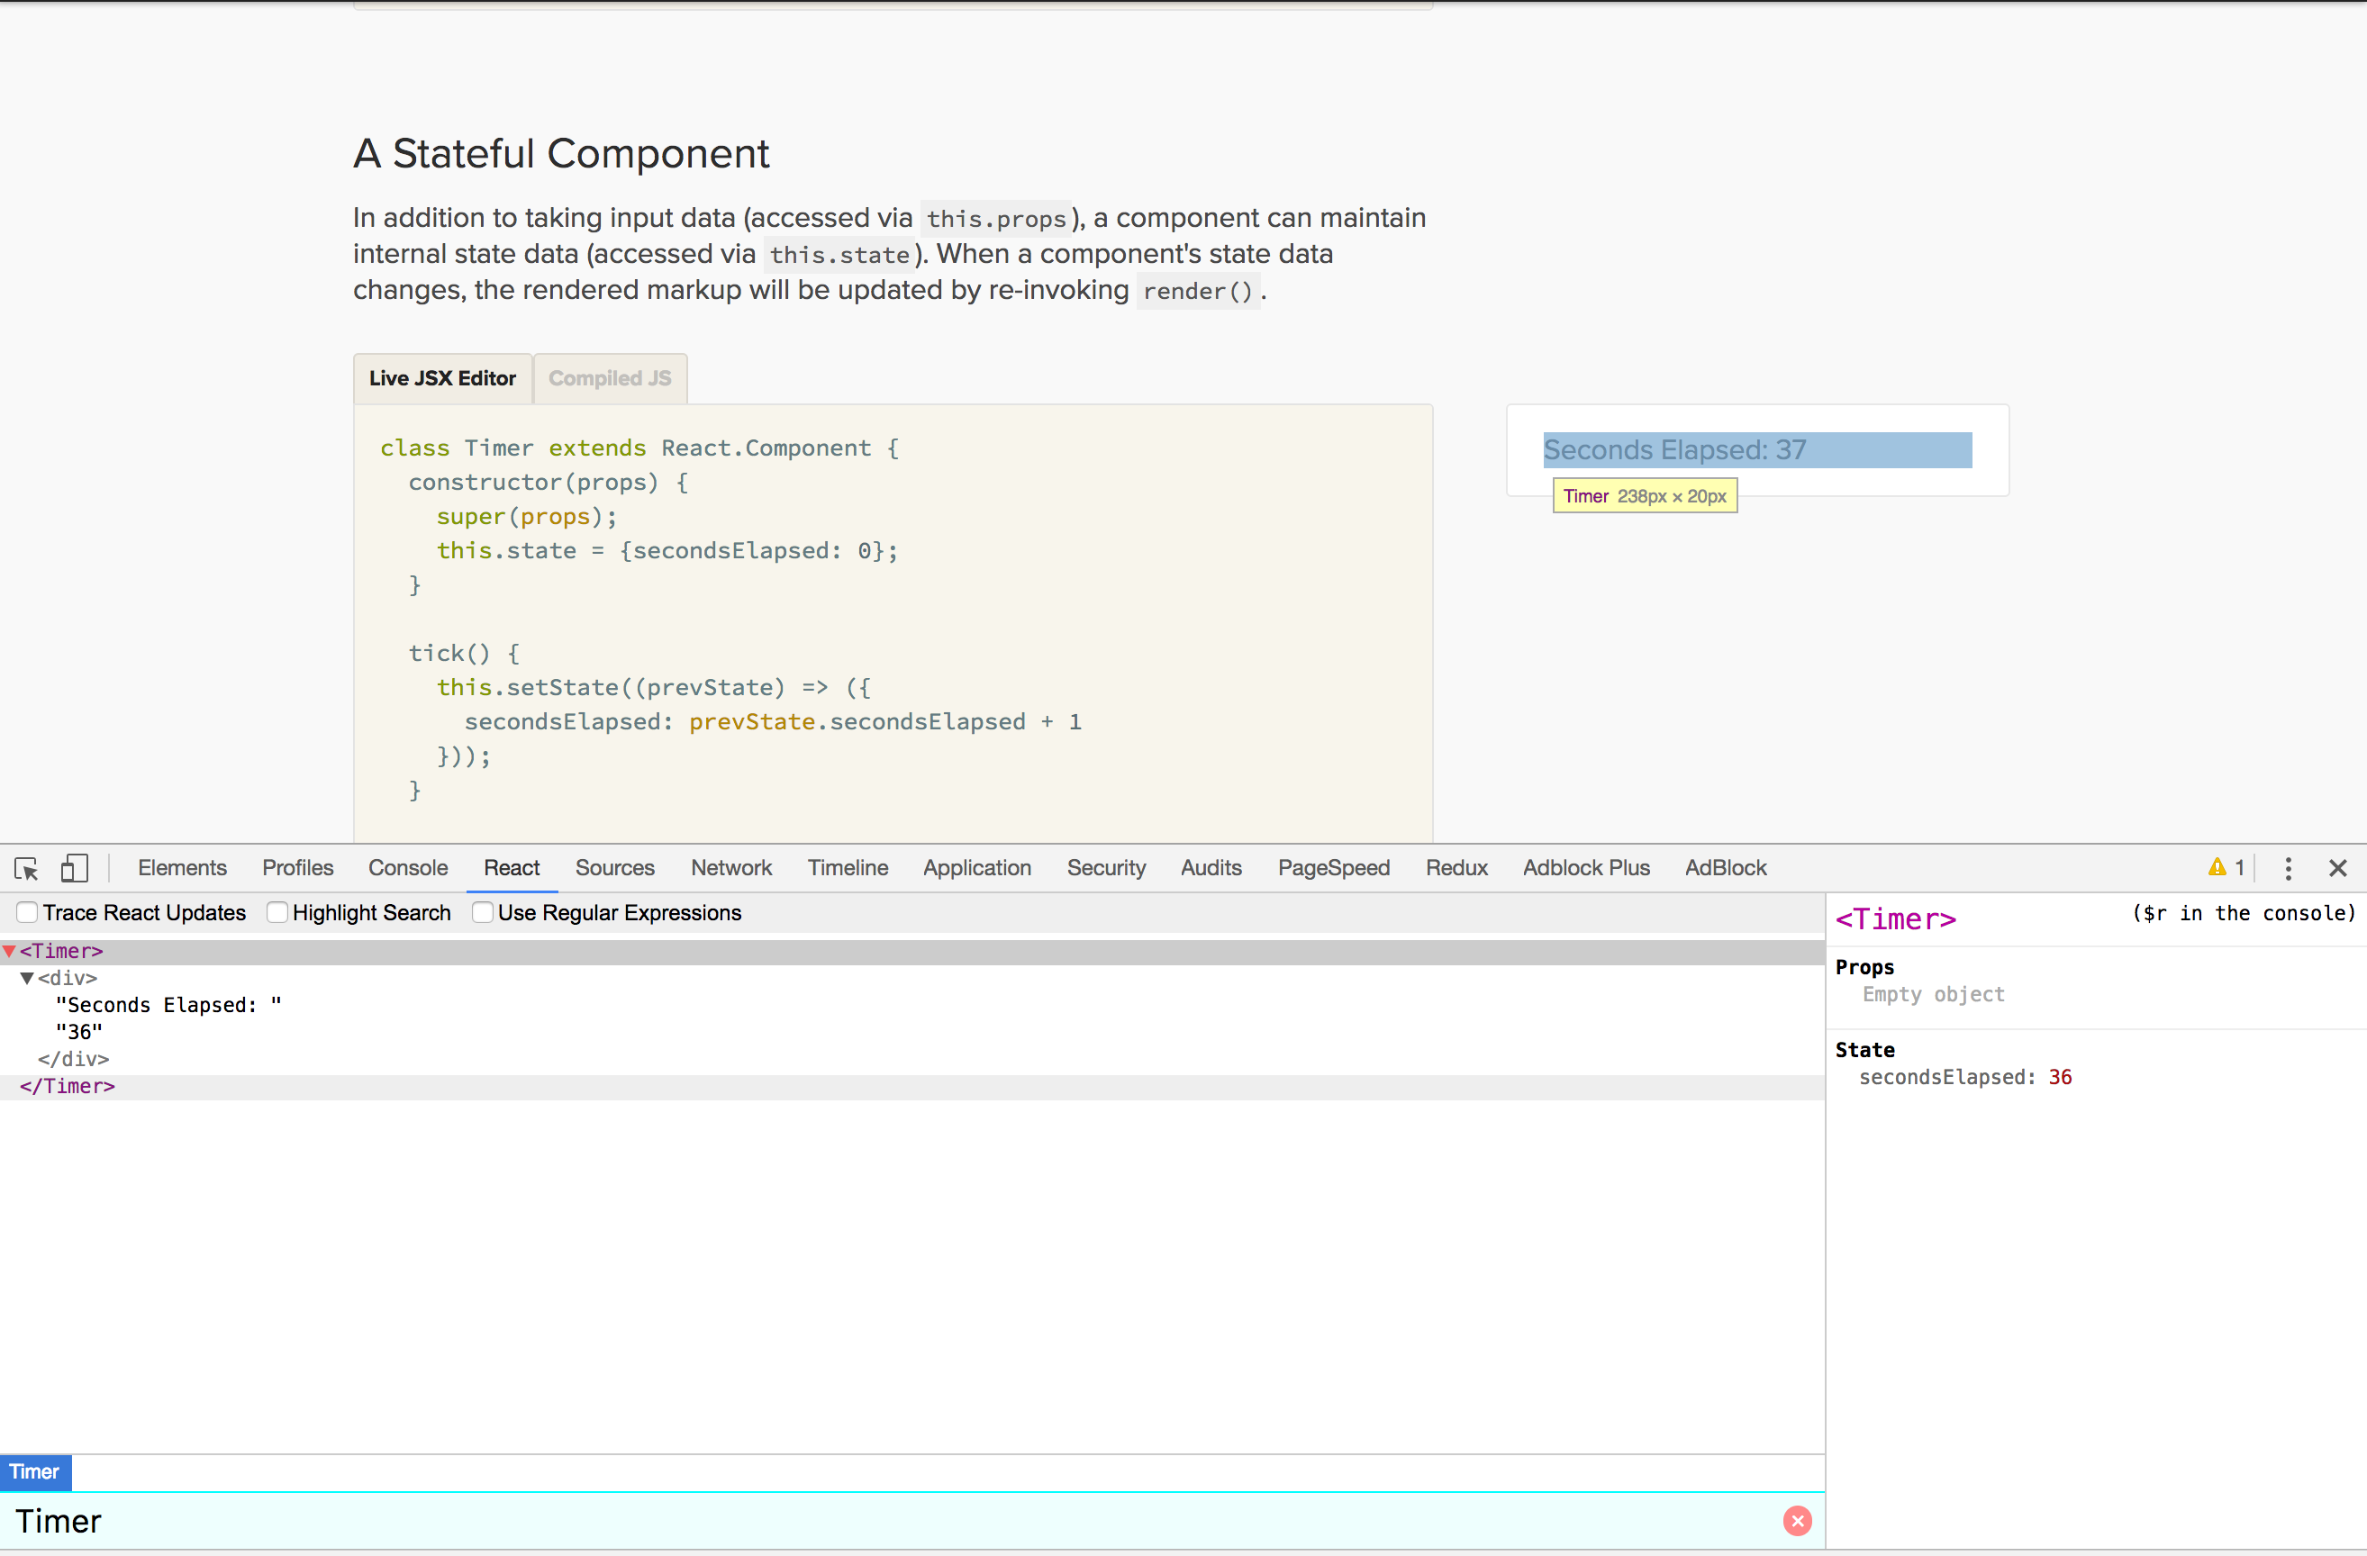Image resolution: width=2367 pixels, height=1556 pixels.
Task: Enable Trace React Updates checkbox
Action: [27, 913]
